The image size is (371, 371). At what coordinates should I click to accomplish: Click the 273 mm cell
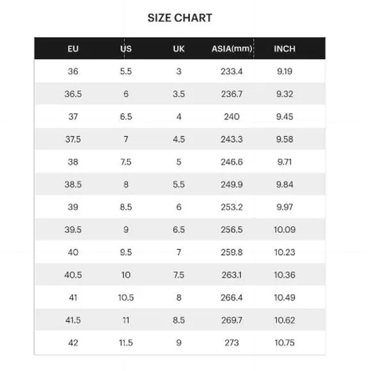coord(232,343)
